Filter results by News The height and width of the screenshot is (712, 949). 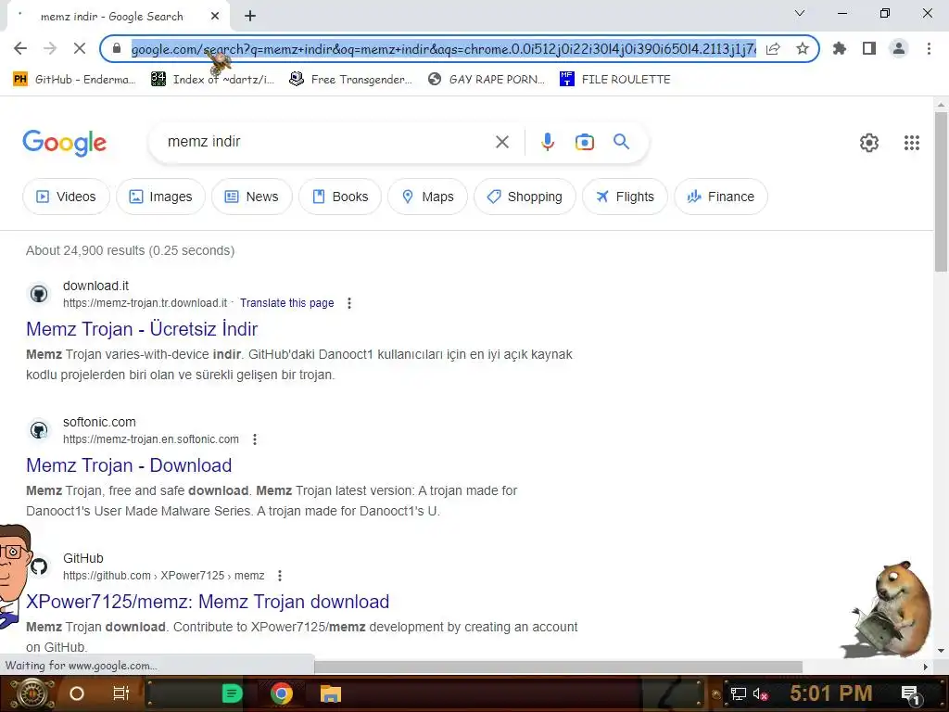click(252, 197)
